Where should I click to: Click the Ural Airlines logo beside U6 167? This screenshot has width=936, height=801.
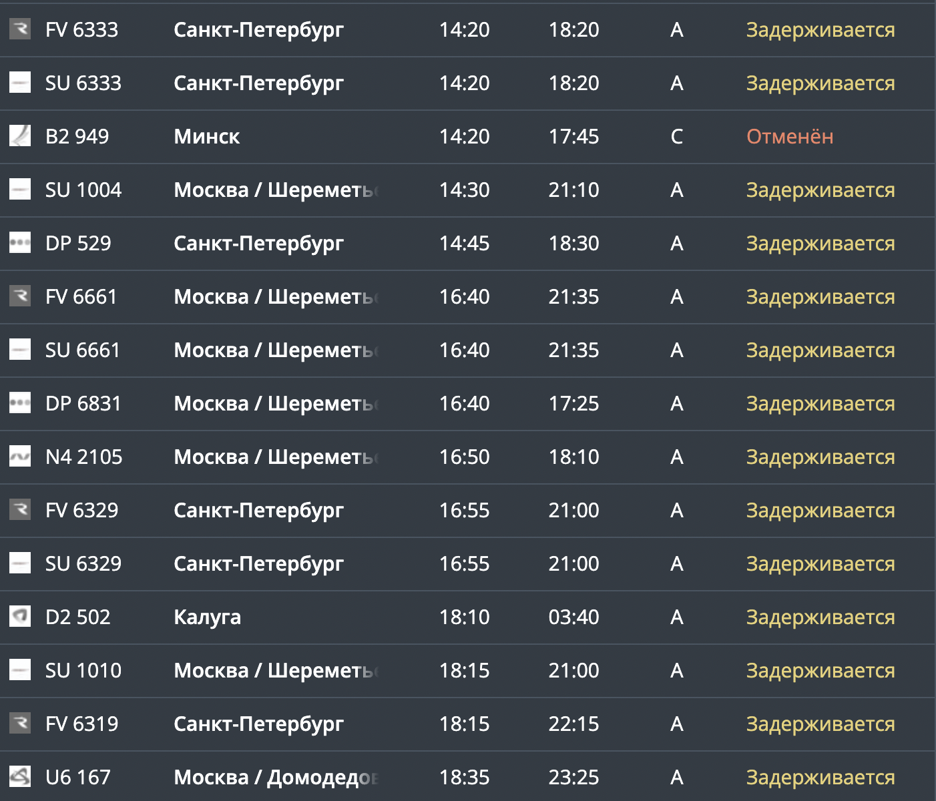coord(20,777)
